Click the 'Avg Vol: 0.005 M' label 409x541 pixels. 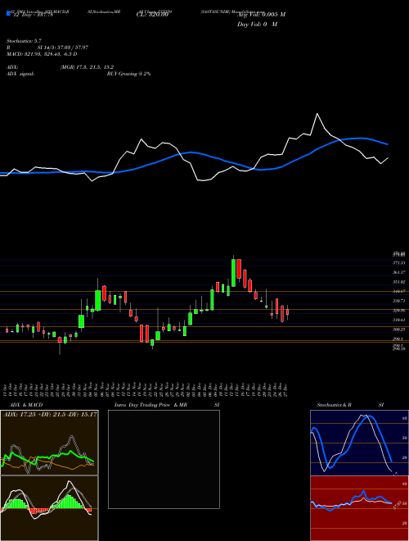(261, 15)
